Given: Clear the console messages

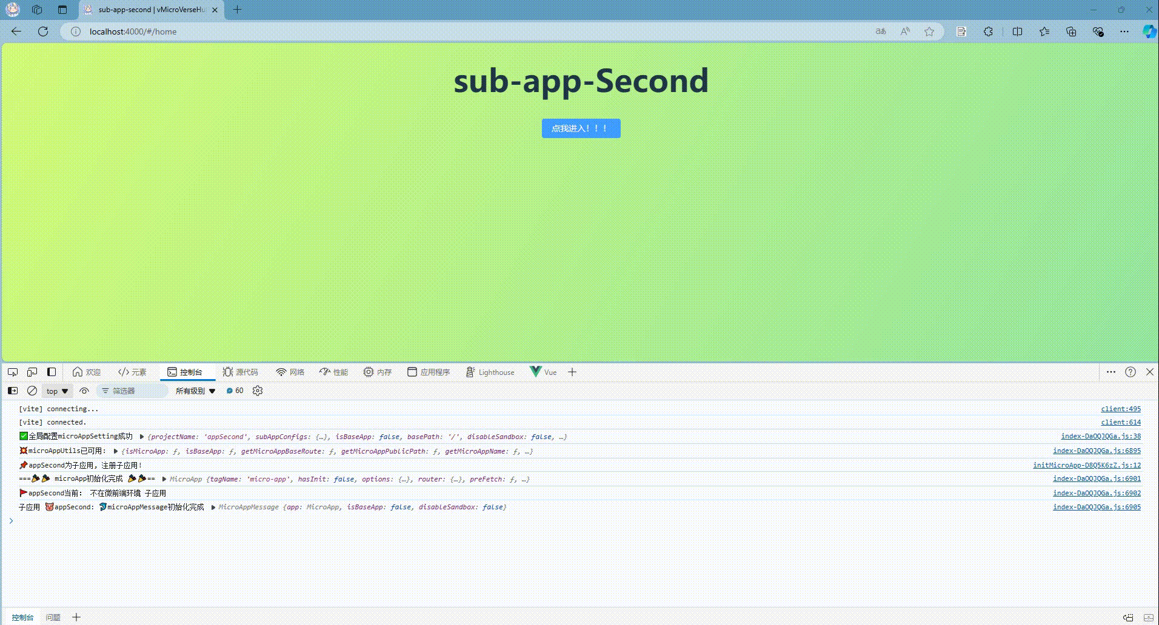Looking at the screenshot, I should coord(32,391).
